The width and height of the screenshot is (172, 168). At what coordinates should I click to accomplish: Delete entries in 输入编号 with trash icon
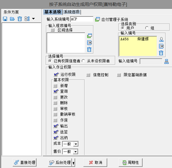click(161, 53)
